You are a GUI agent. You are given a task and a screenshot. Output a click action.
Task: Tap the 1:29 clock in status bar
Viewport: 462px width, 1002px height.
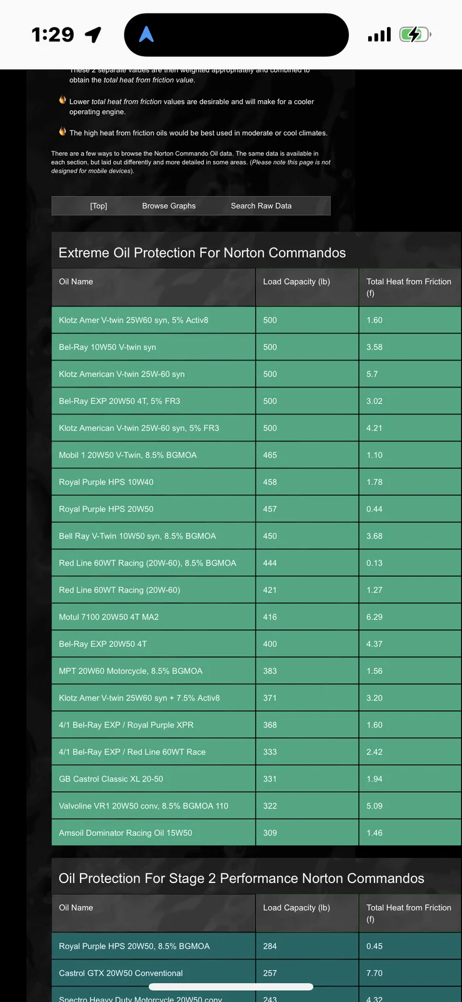tap(53, 34)
